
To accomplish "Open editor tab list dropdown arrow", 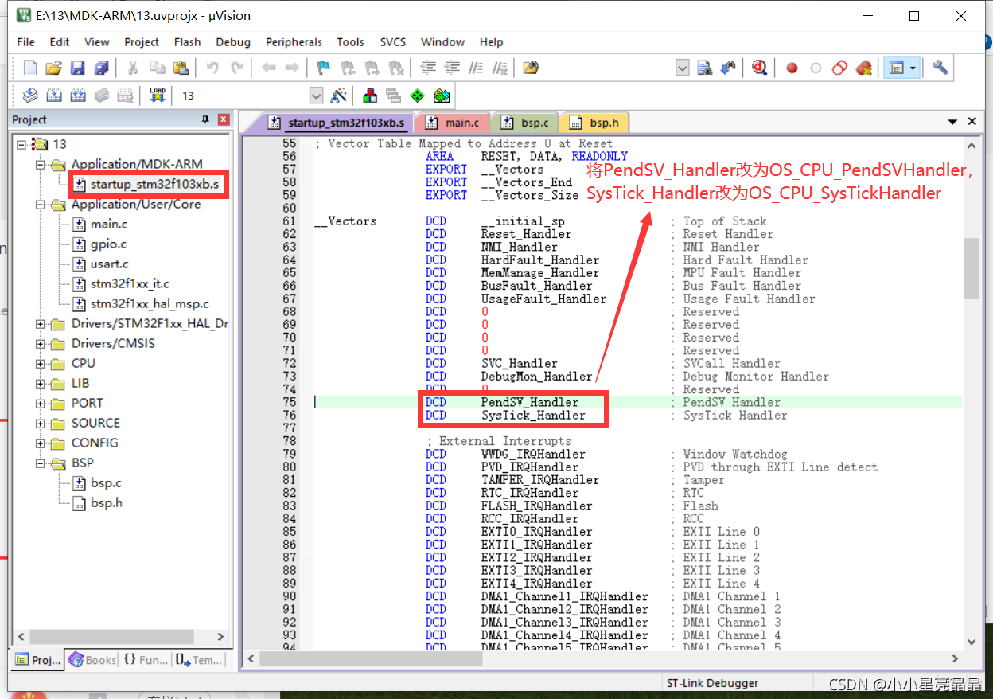I will [x=952, y=122].
